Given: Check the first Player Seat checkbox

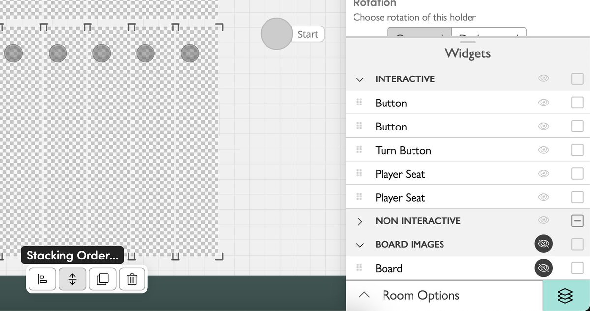Looking at the screenshot, I should (577, 173).
